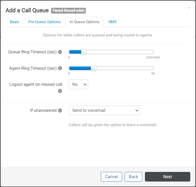Expand the If unanswered Send to voicemail dropdown
Screen dimensions: 196x187
pos(104,110)
